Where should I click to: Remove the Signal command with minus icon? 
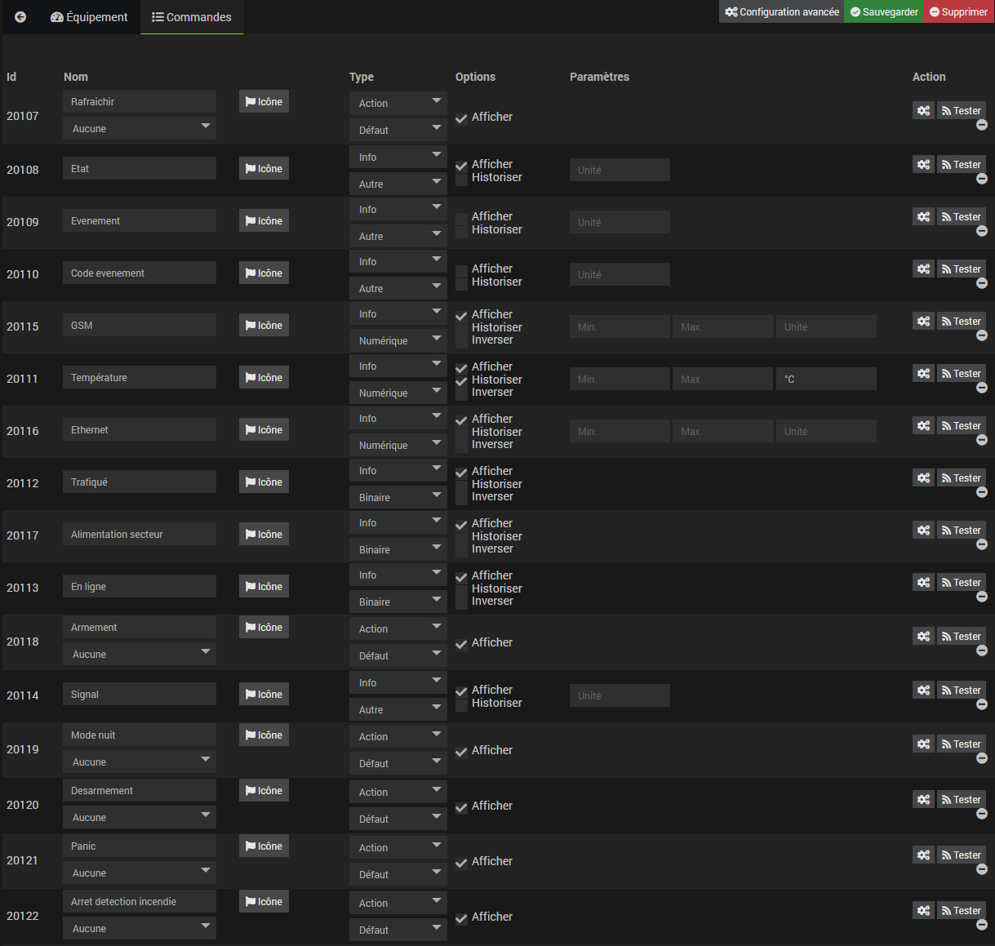(982, 704)
